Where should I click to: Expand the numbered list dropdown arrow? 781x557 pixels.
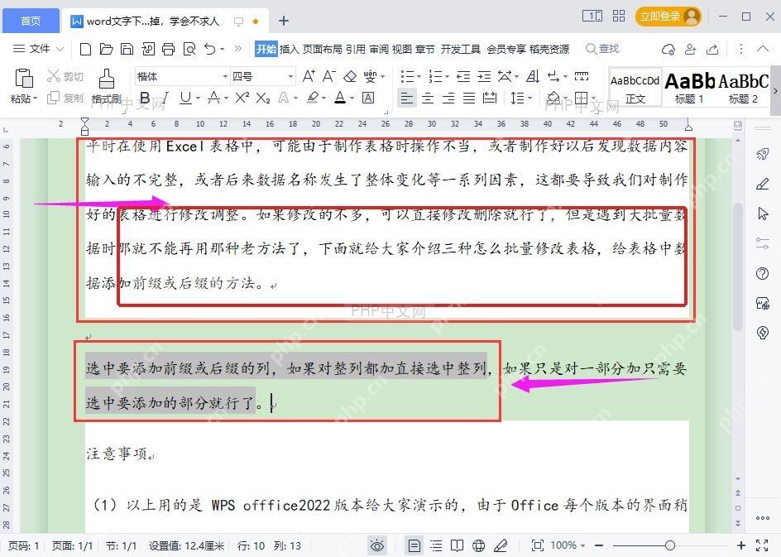click(x=447, y=77)
